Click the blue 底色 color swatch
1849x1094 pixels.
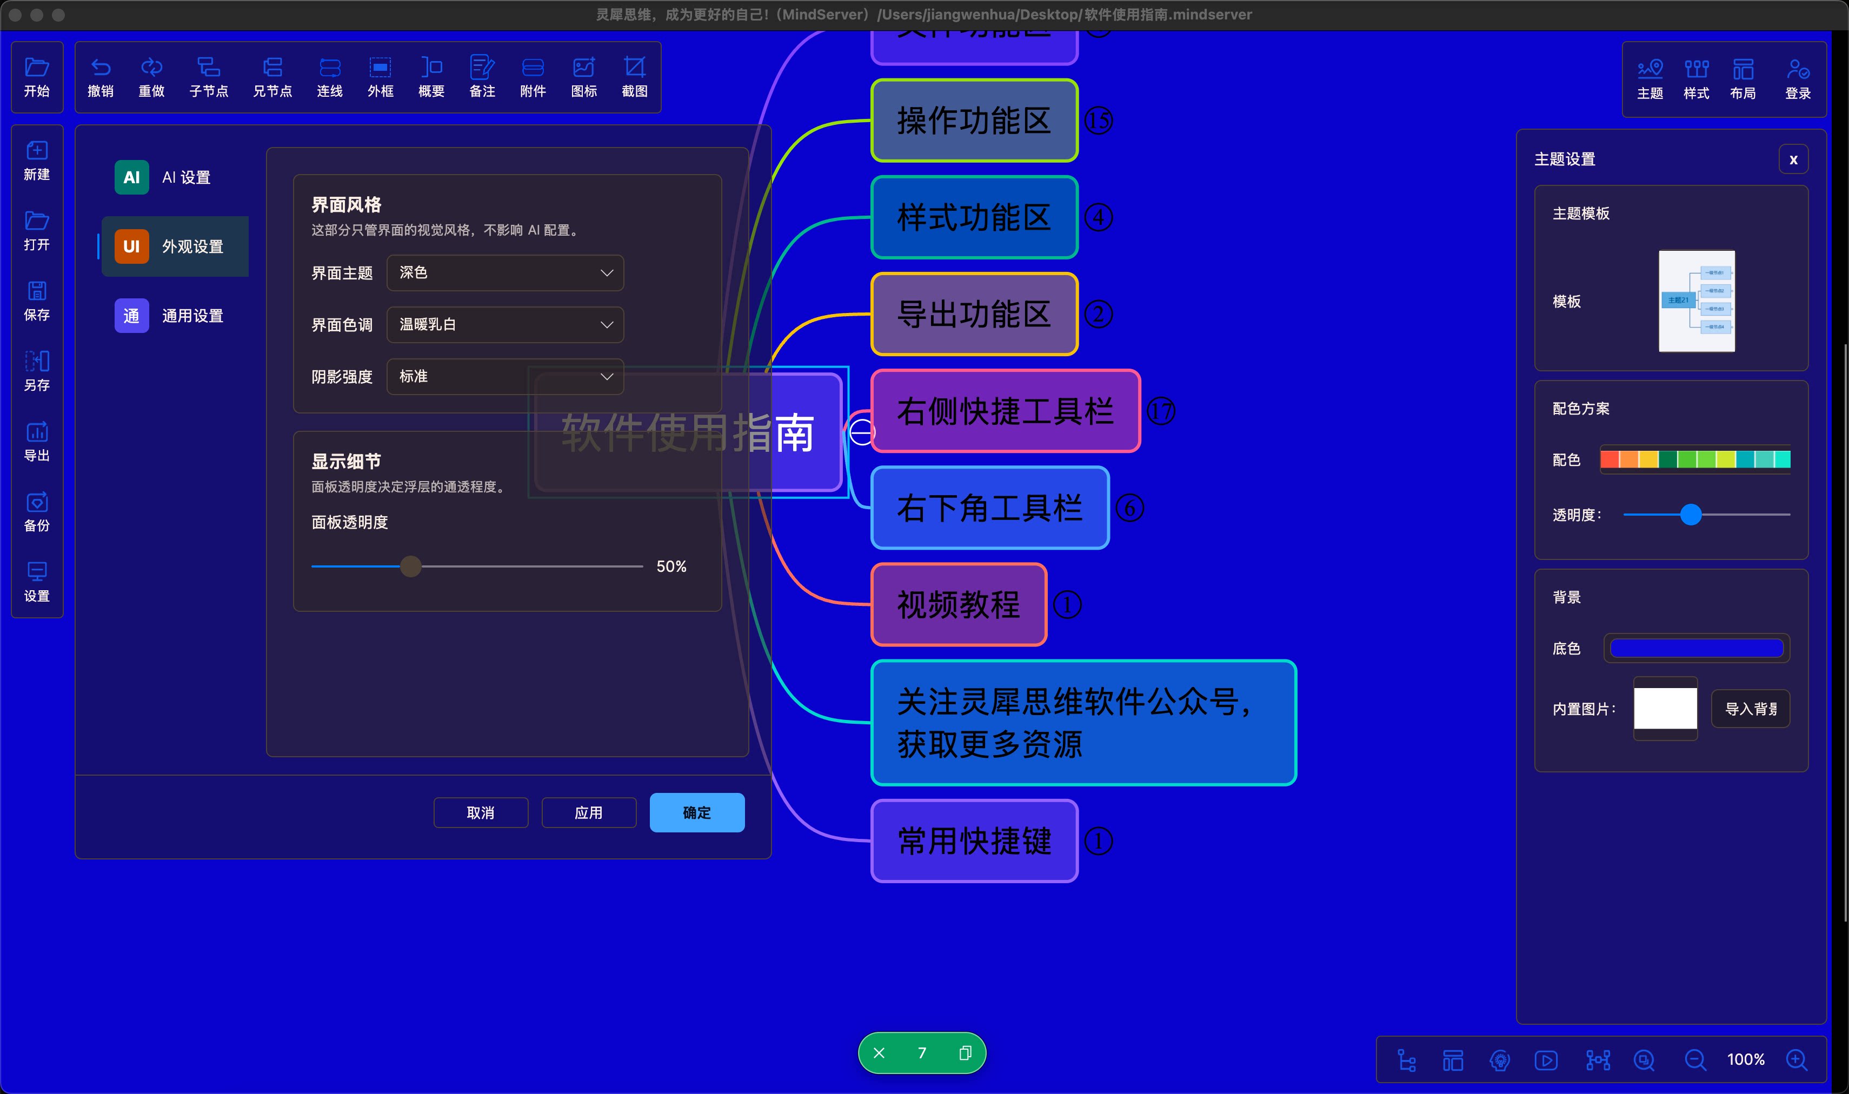1697,648
